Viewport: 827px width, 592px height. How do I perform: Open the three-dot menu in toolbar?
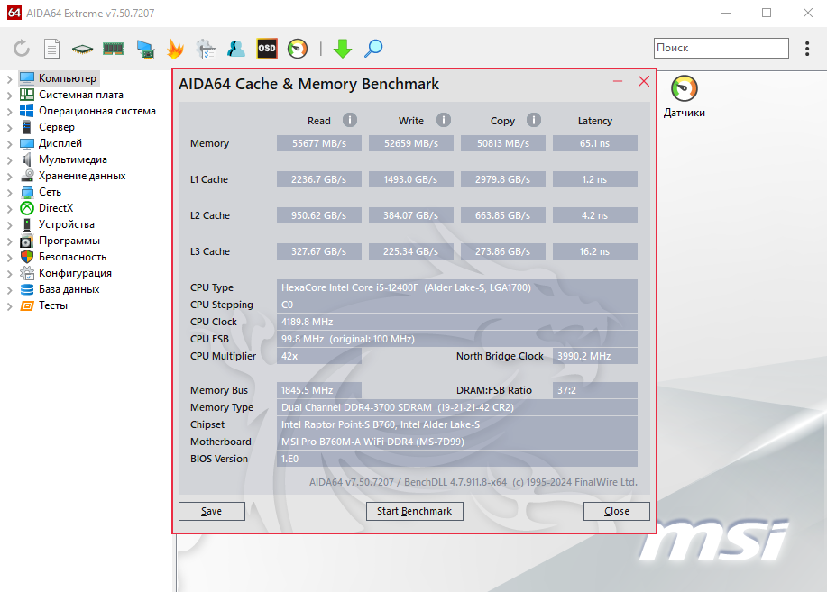807,49
